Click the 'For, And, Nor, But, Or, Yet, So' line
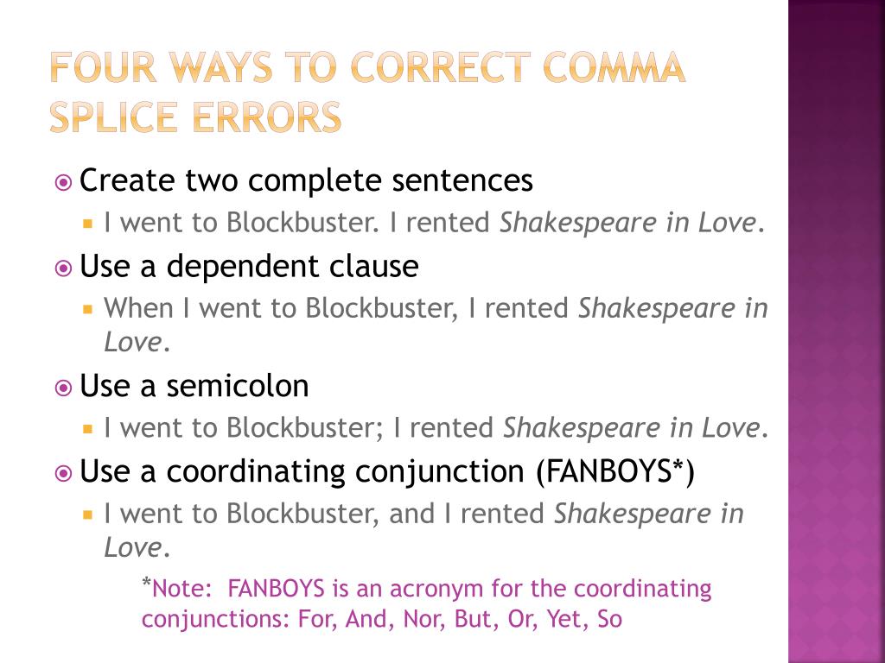Image resolution: width=885 pixels, height=663 pixels. tap(460, 619)
